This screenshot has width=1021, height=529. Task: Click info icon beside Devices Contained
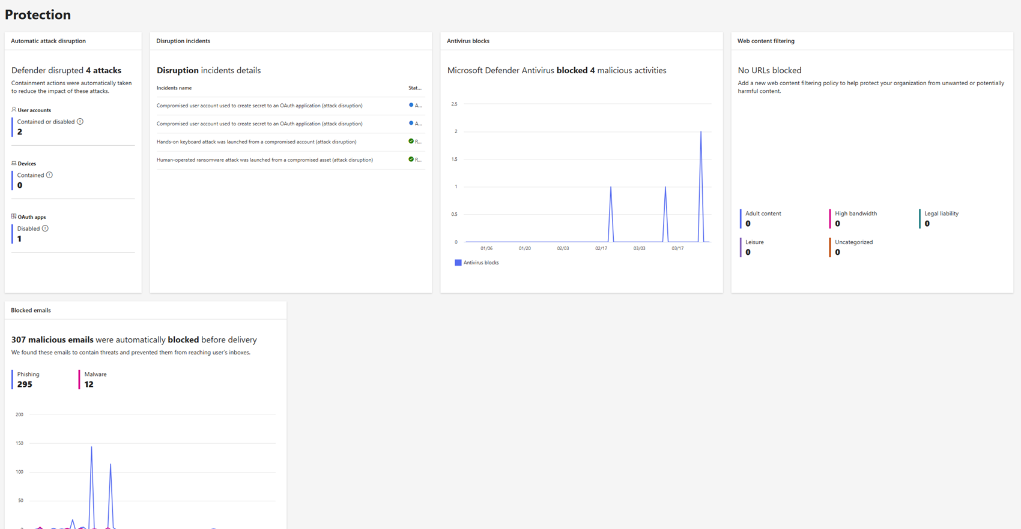(49, 175)
